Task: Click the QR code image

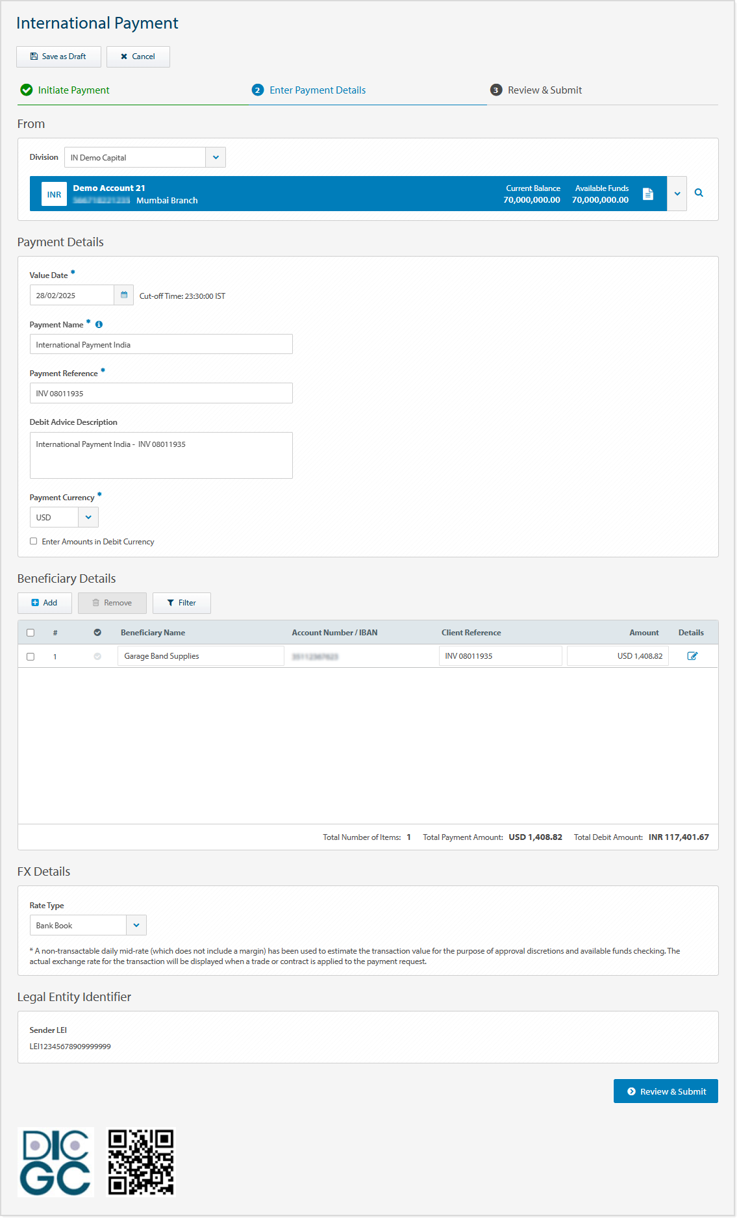Action: click(141, 1162)
